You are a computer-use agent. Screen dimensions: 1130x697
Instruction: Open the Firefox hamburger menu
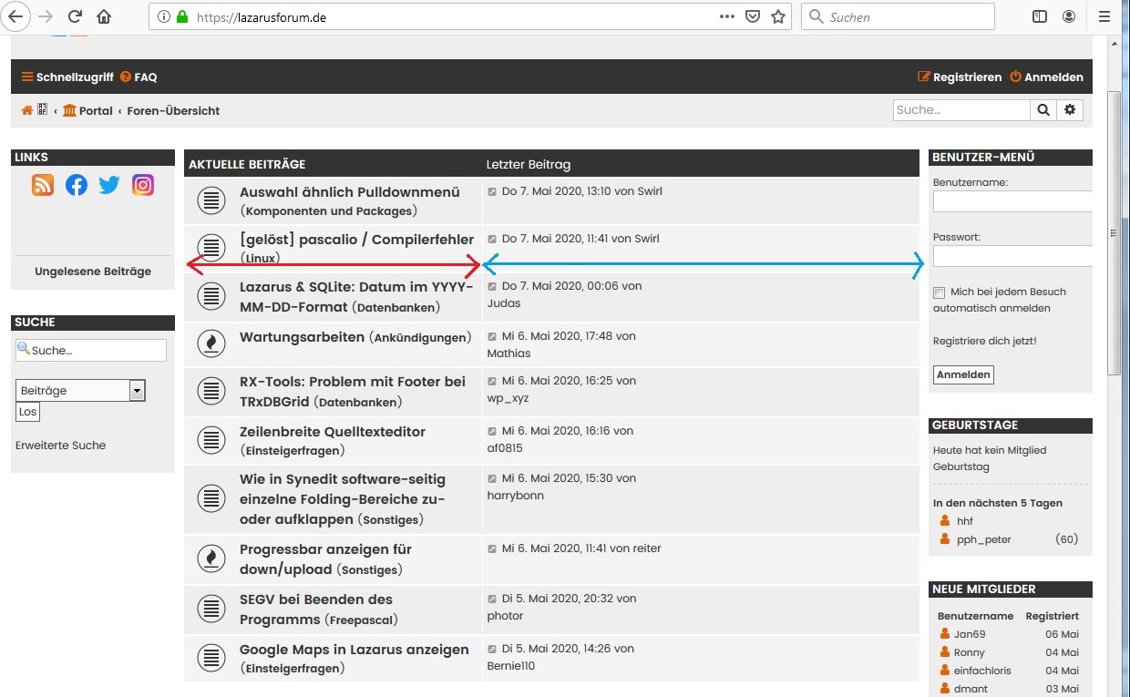click(1105, 16)
